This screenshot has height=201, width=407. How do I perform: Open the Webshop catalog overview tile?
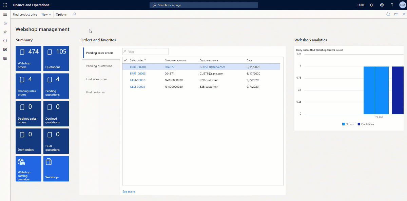28,168
